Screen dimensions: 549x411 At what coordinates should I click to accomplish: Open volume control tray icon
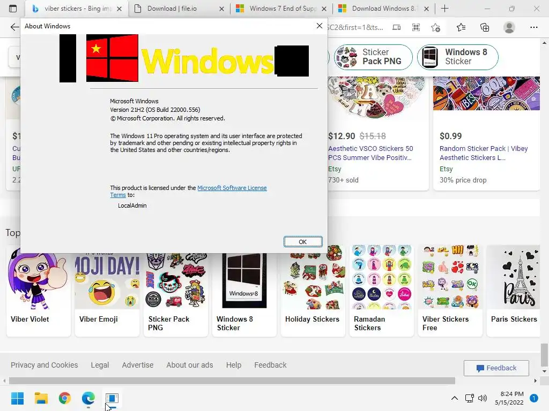click(483, 398)
